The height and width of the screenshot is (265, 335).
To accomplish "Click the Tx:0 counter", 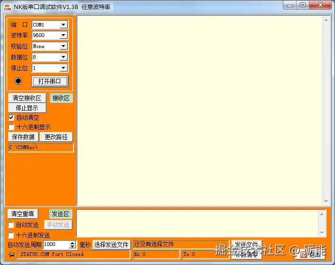I will [205, 254].
